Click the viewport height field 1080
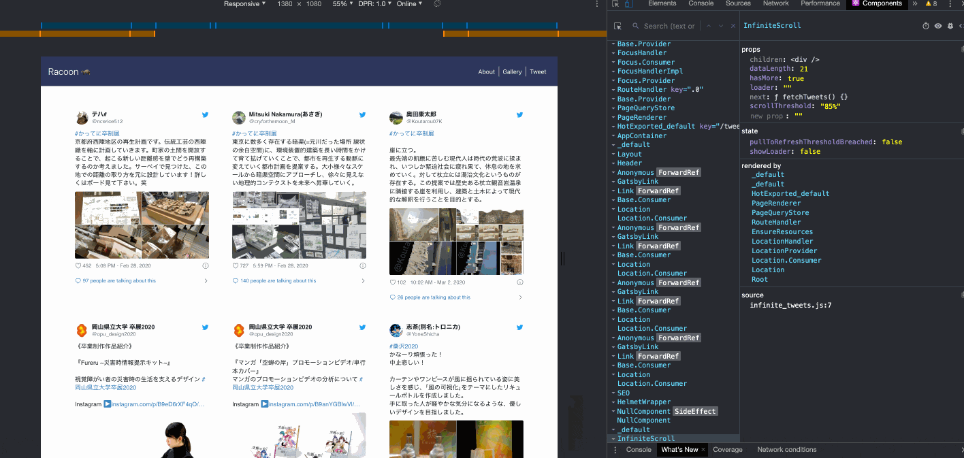 [314, 3]
